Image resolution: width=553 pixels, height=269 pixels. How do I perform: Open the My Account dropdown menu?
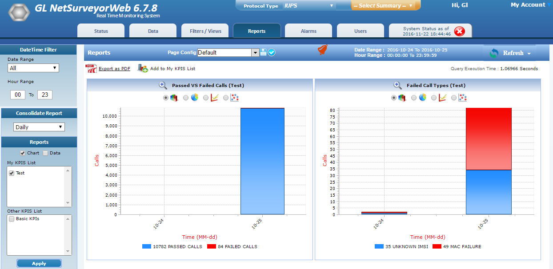530,5
